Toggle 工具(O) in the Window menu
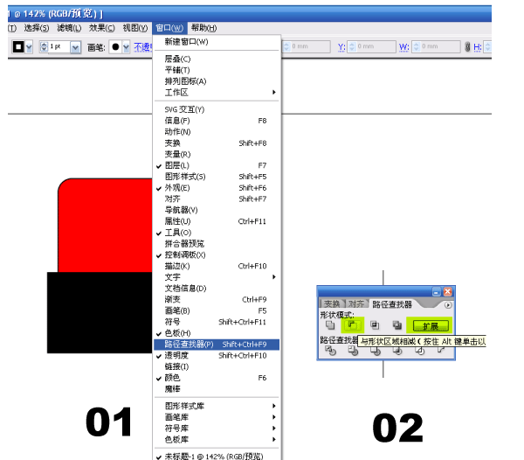This screenshot has width=524, height=460. click(217, 233)
